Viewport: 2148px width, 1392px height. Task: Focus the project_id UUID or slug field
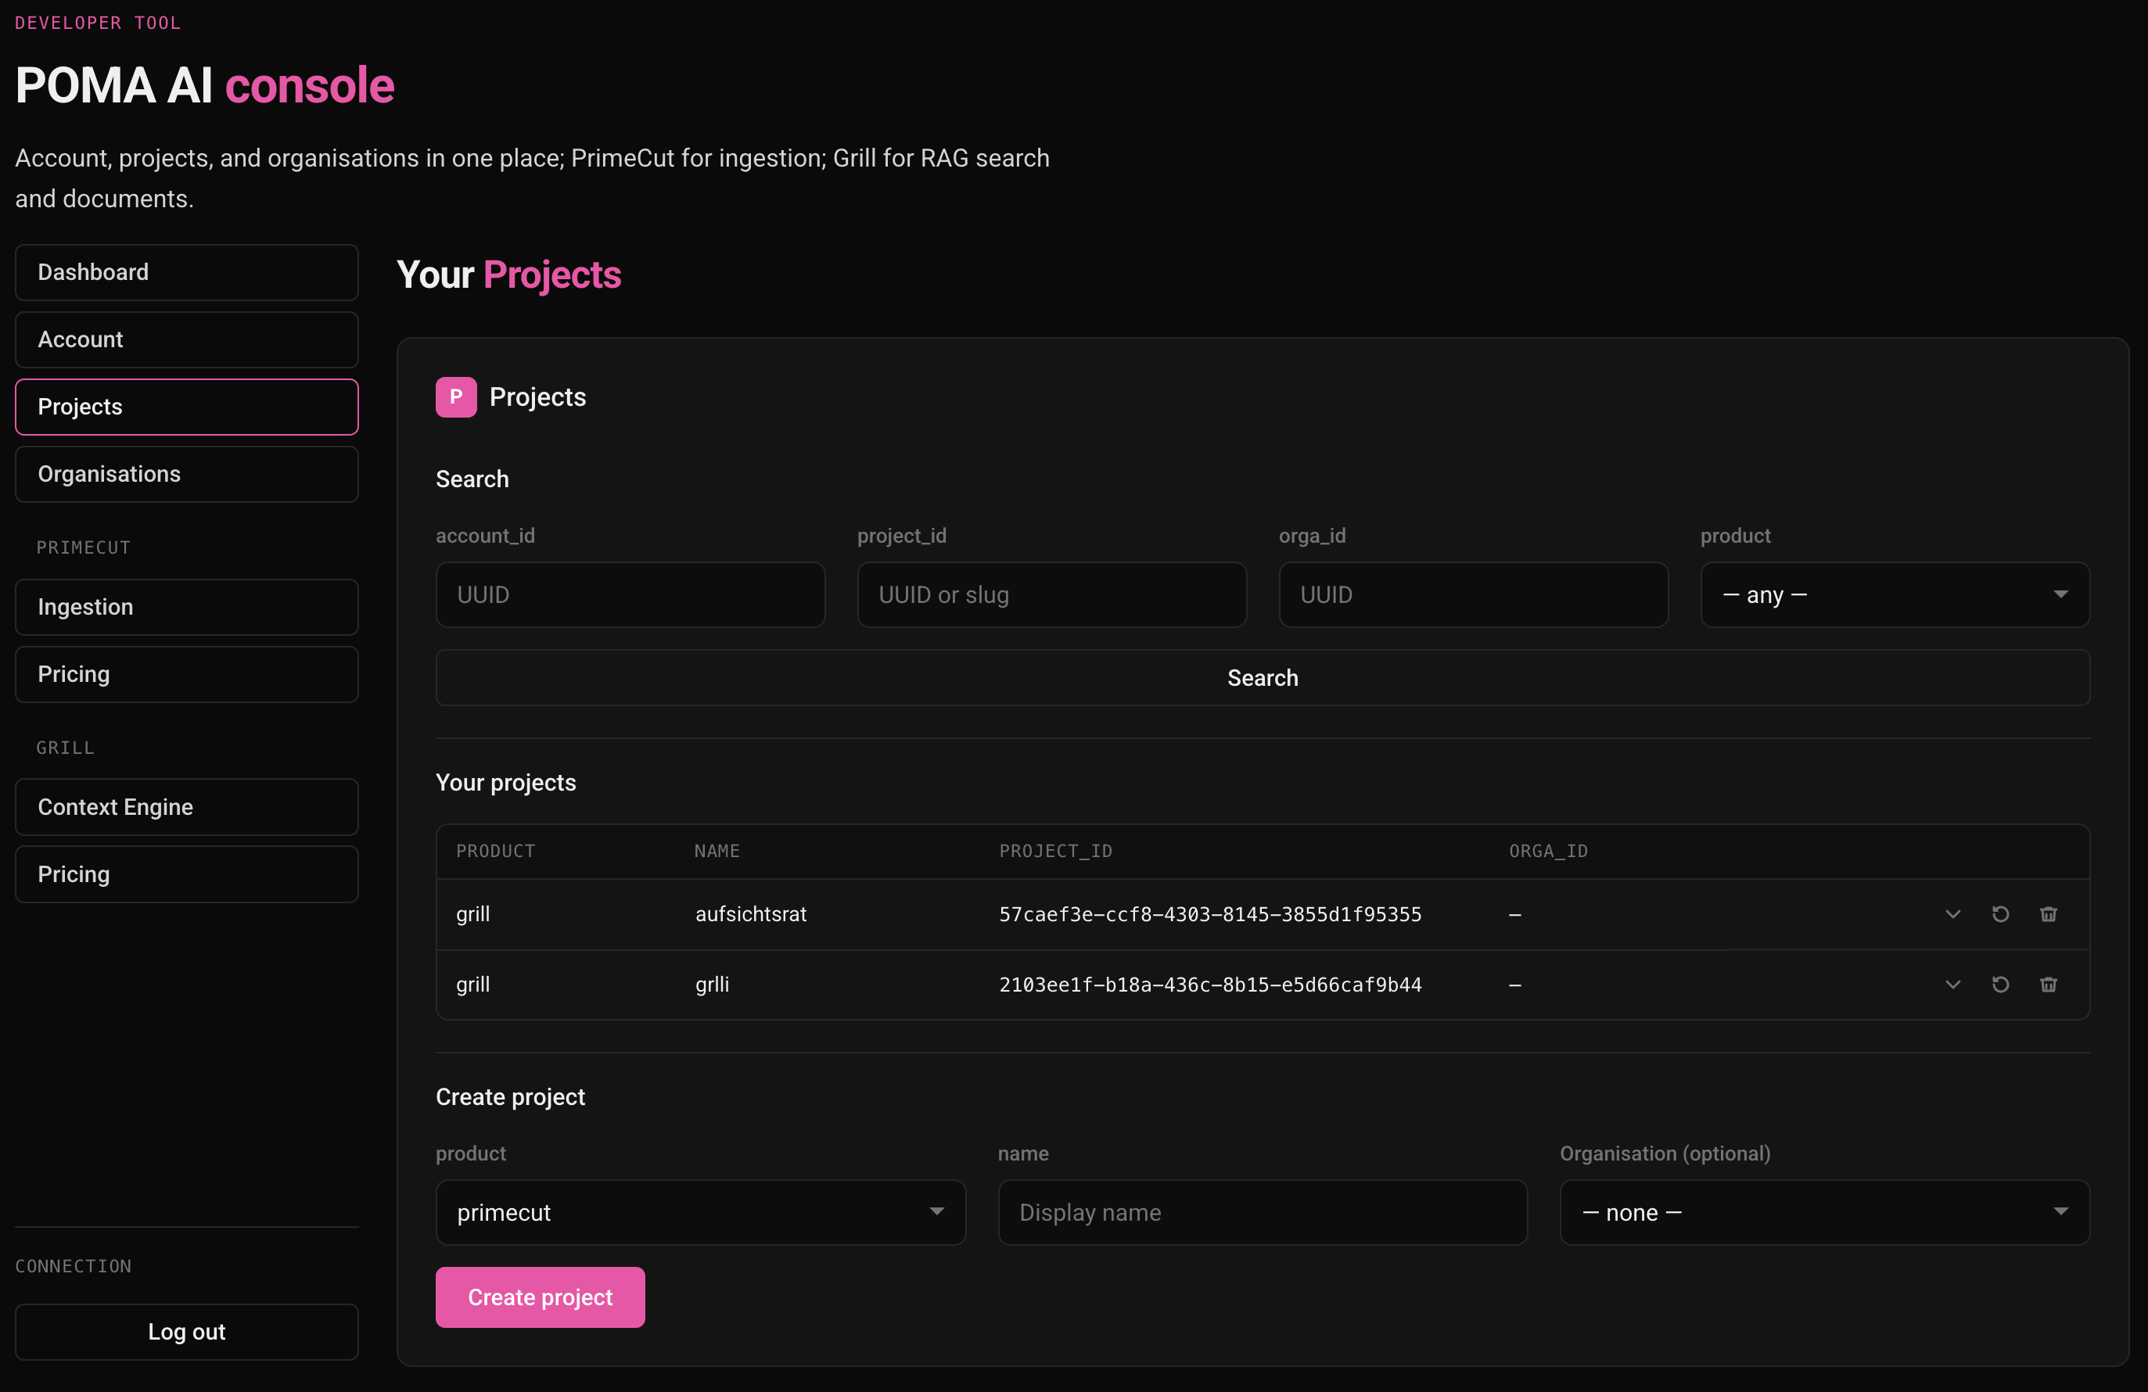[x=1051, y=594]
